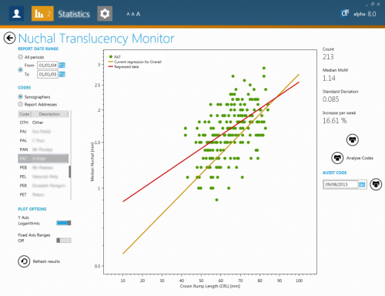Image resolution: width=385 pixels, height=296 pixels.
Task: Click the Standard Deviation value 0.085
Action: point(330,99)
